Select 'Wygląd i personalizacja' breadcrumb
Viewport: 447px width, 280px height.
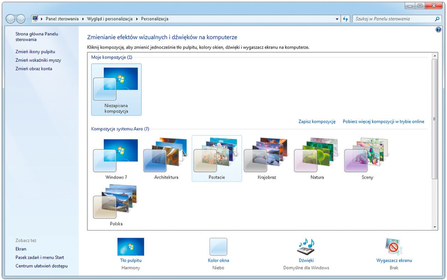coord(109,19)
